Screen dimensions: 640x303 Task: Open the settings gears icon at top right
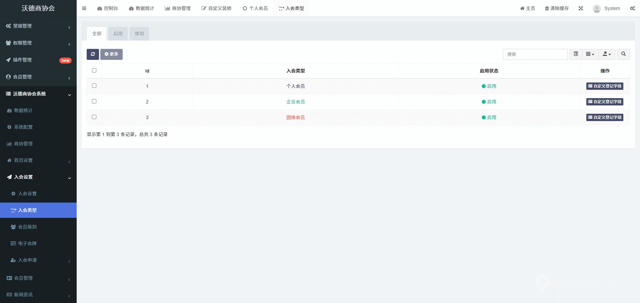click(632, 8)
